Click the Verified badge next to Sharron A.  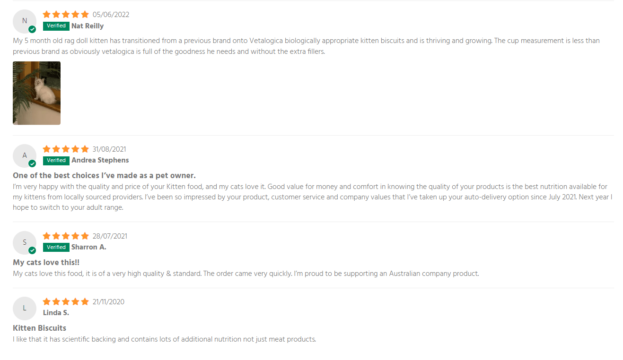coord(56,247)
